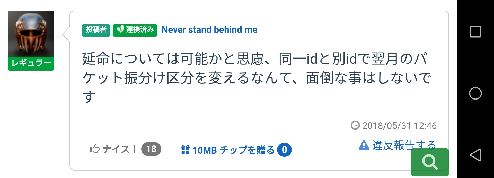Click the gift icon before 10MB チップ
Viewport: 494px width, 178px height.
click(185, 150)
